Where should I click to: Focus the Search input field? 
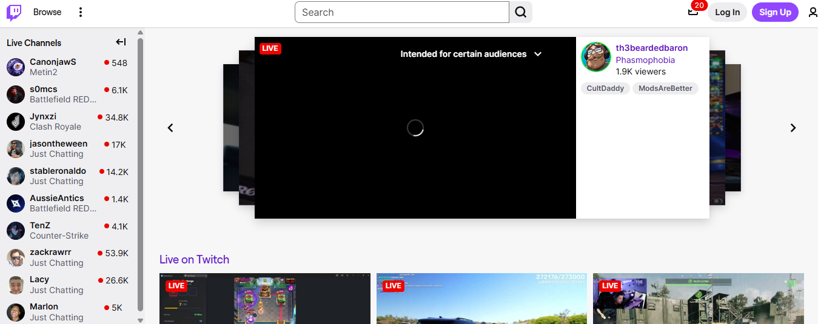coord(402,12)
